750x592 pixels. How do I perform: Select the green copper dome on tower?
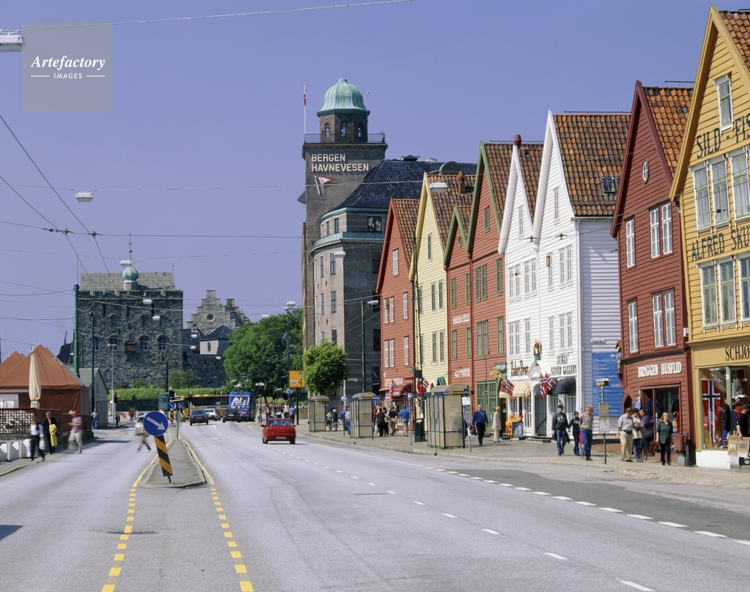[343, 98]
